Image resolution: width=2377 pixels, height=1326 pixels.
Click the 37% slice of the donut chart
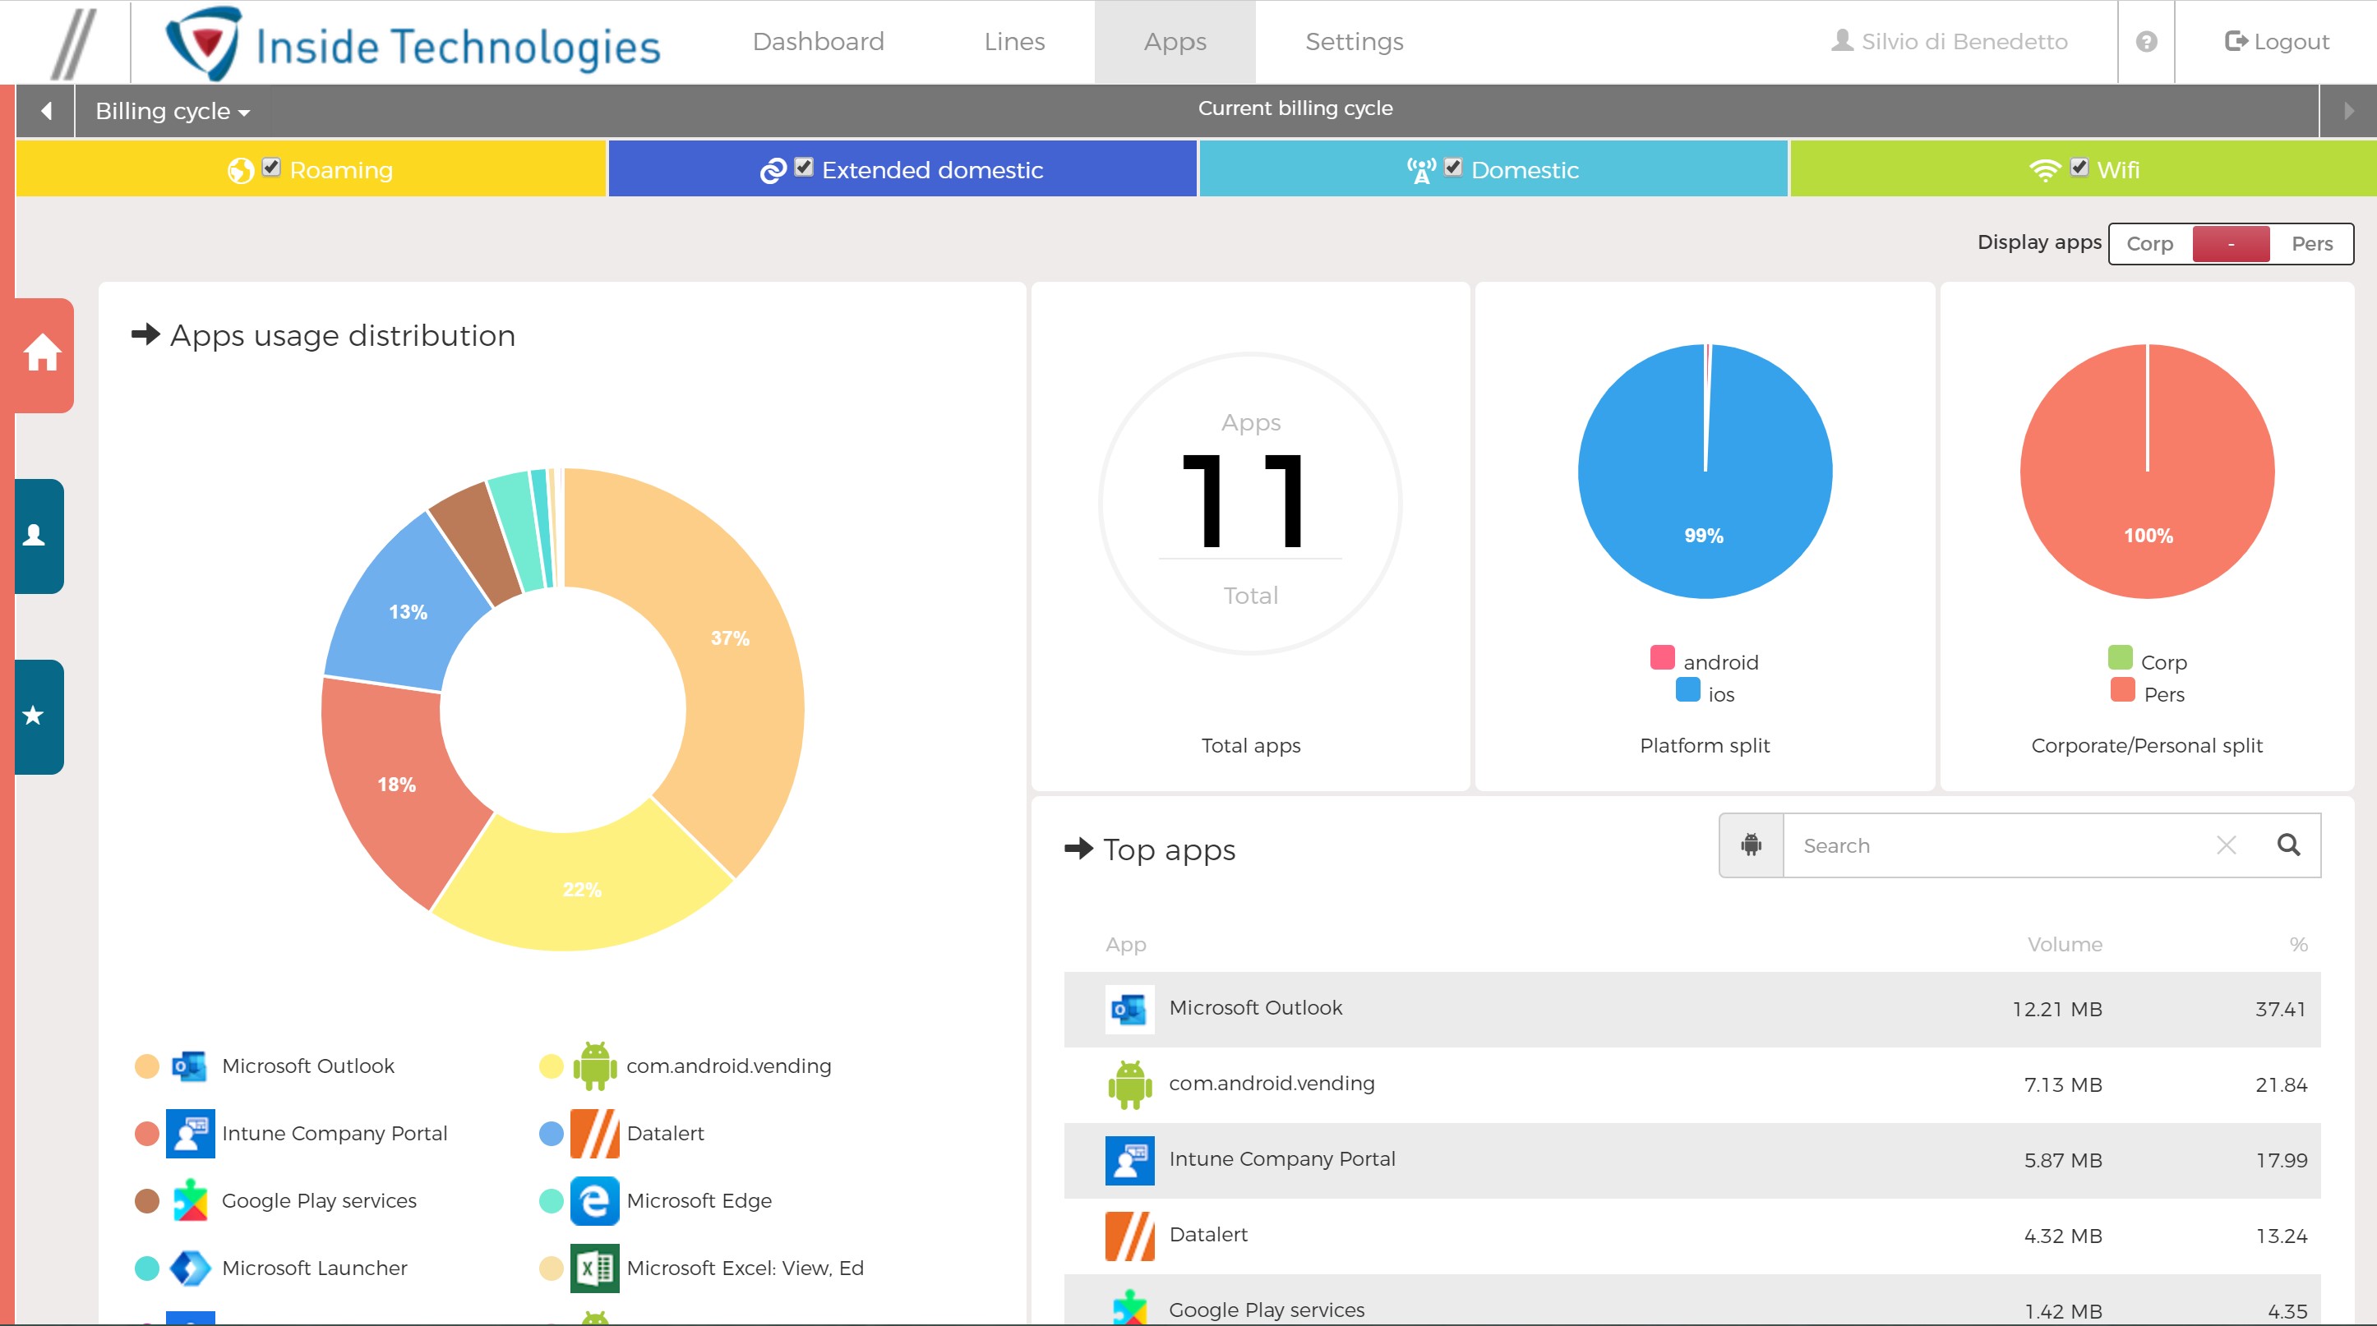coord(729,638)
